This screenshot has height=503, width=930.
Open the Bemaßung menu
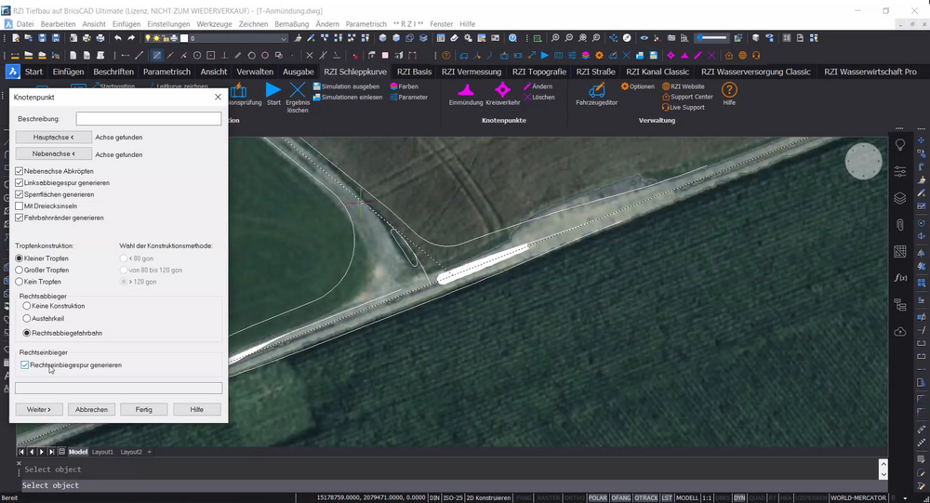pyautogui.click(x=292, y=24)
